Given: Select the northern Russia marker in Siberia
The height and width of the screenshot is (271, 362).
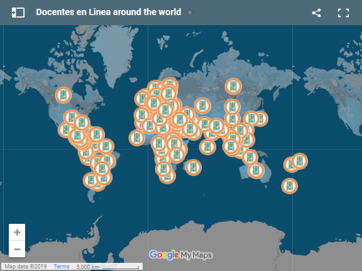Looking at the screenshot, I should (233, 86).
